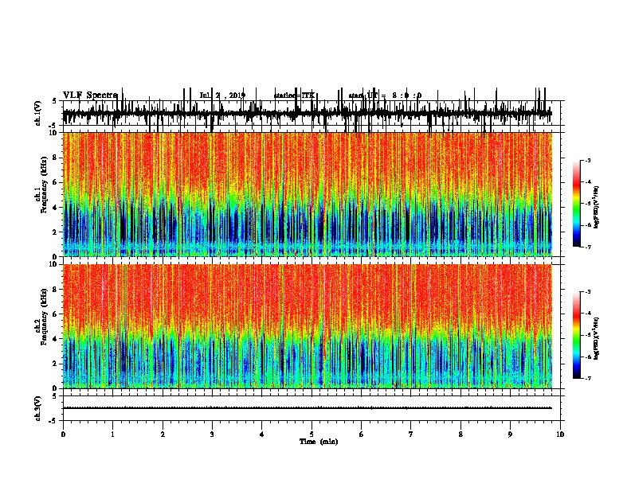631x487 pixels.
Task: Click the '-7' label on ch.1 colorbar
Action: tap(588, 247)
